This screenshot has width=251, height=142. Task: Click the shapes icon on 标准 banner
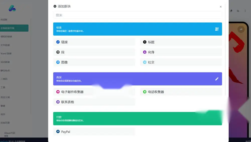click(x=217, y=29)
